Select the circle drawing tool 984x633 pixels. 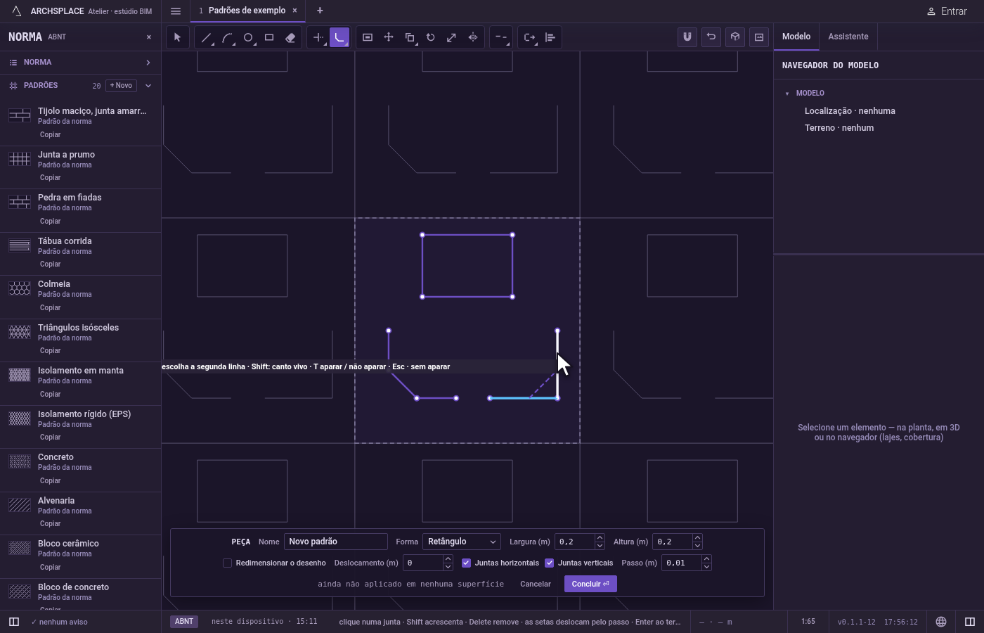248,37
